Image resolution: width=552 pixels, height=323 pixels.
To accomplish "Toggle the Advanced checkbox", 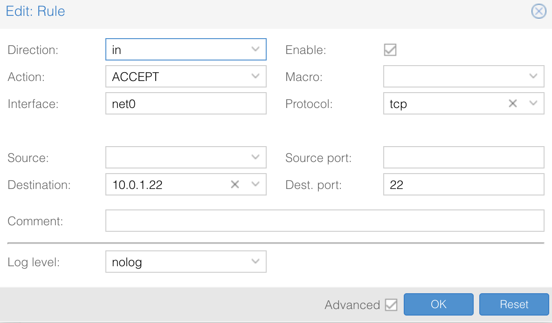I will 391,305.
